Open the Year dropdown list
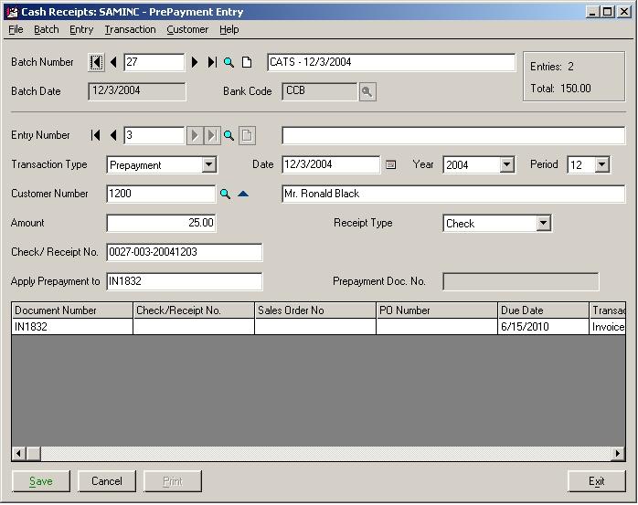Screen dimensions: 638x505 (506, 165)
